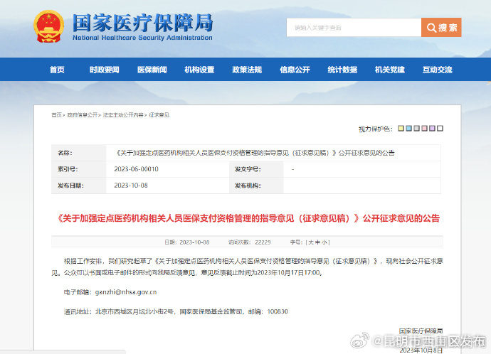
Task: Select the purple eye-protection color swatch
Action: (x=432, y=128)
